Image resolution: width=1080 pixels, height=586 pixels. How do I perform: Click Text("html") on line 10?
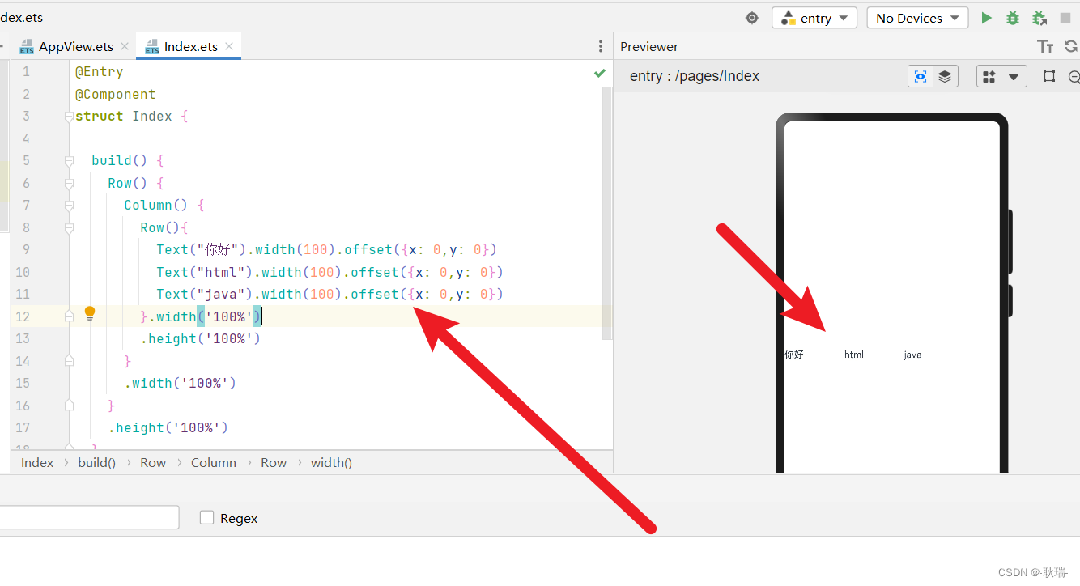(x=206, y=272)
